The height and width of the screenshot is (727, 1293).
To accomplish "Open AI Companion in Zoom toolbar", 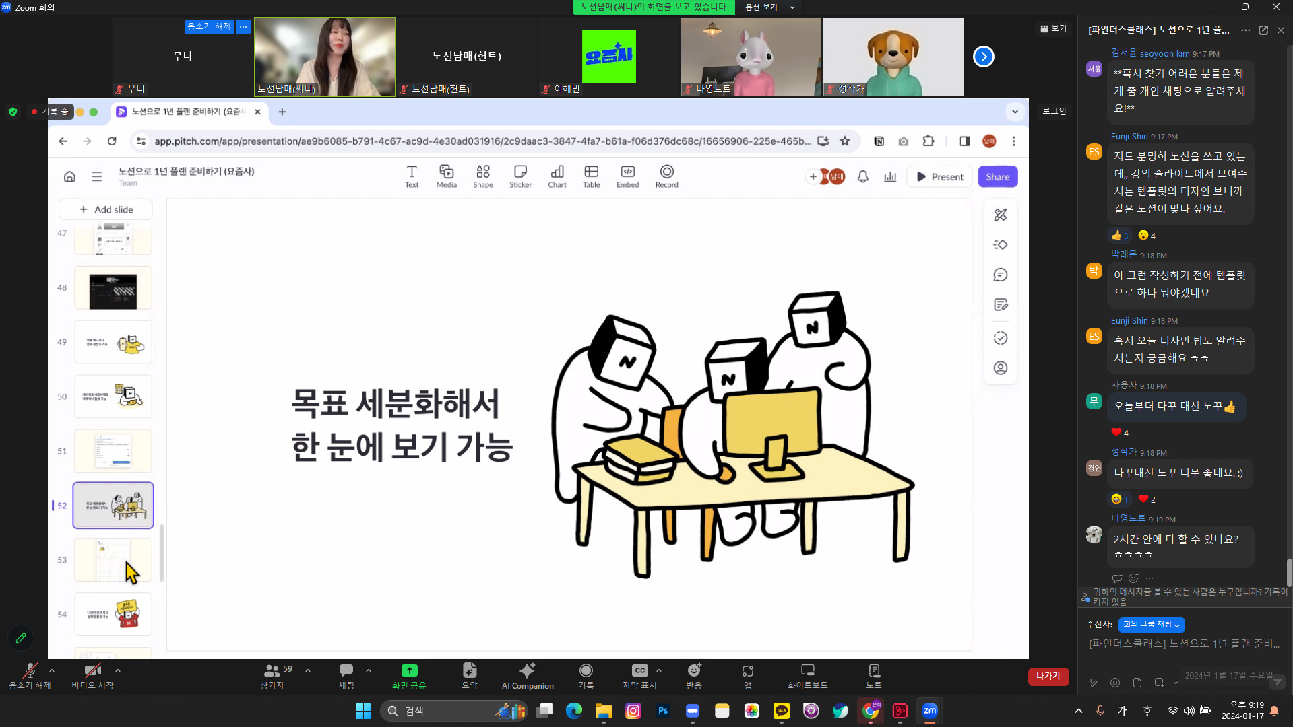I will pyautogui.click(x=528, y=676).
